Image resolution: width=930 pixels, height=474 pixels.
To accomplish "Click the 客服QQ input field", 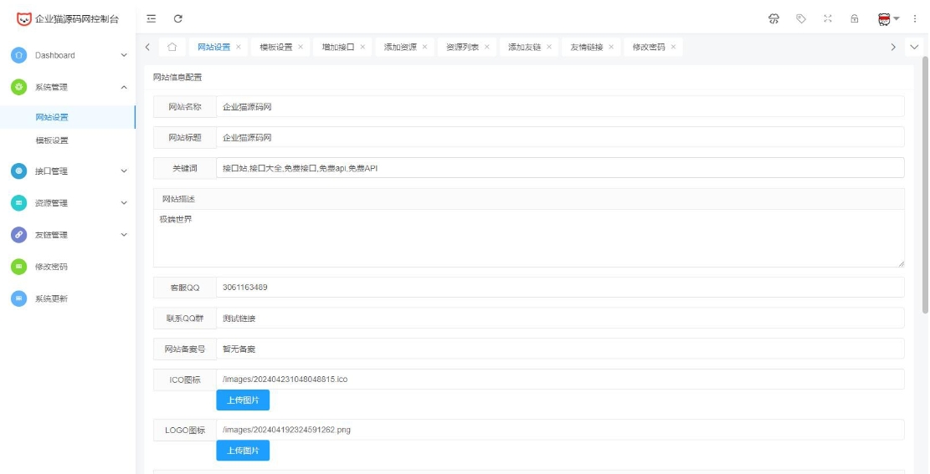I will (x=559, y=288).
